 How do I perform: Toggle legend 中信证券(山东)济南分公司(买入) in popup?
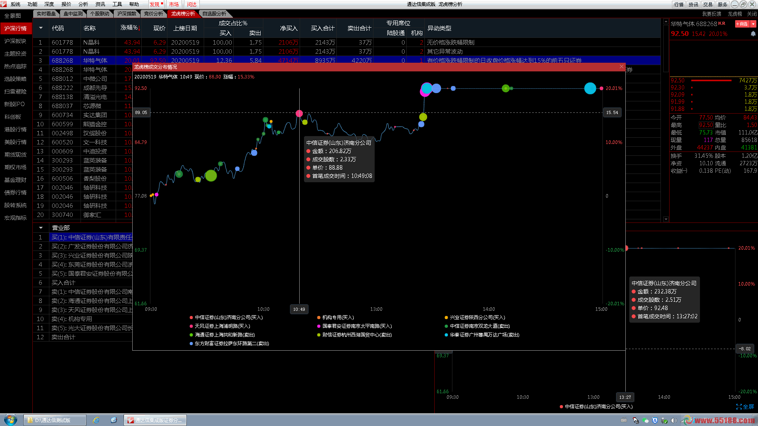coord(226,318)
